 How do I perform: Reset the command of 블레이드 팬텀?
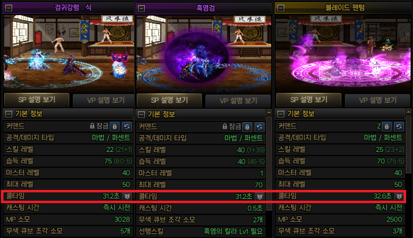pos(399,127)
